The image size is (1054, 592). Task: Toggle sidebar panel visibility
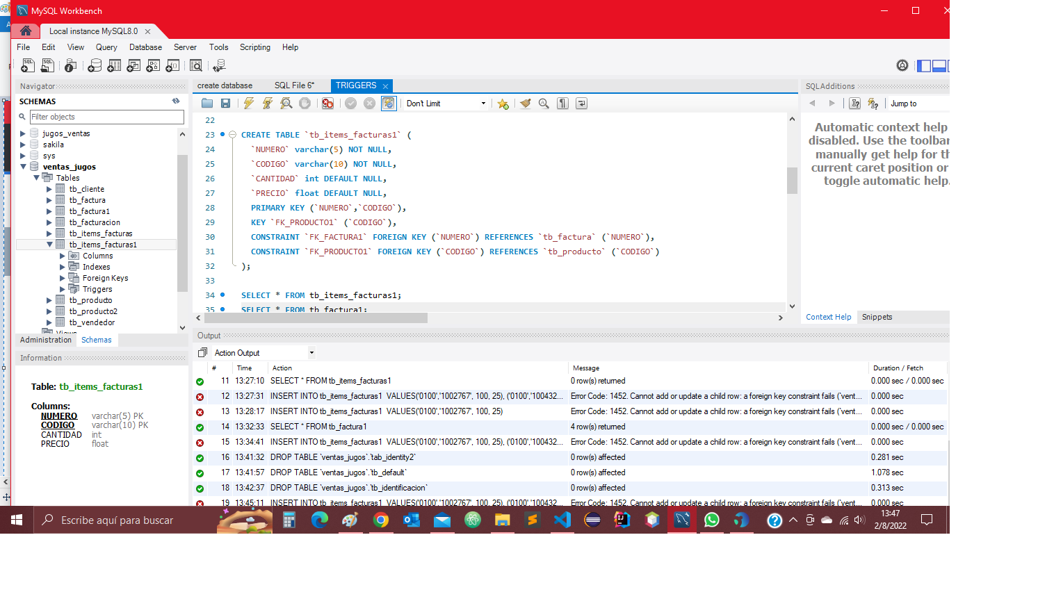923,66
